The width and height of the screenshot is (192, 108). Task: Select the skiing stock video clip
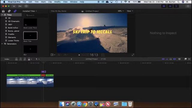coord(30,82)
